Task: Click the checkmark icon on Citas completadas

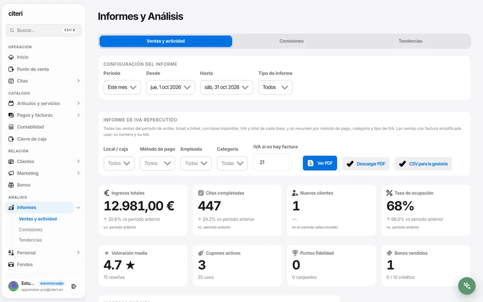Action: (201, 193)
